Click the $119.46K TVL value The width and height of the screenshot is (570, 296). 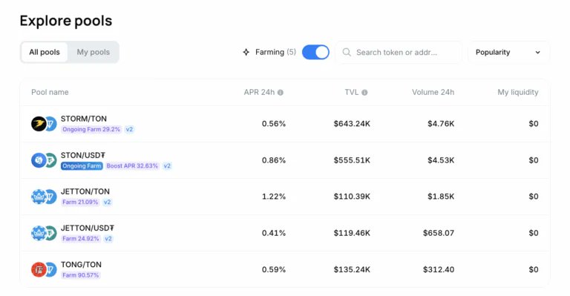[x=352, y=233]
